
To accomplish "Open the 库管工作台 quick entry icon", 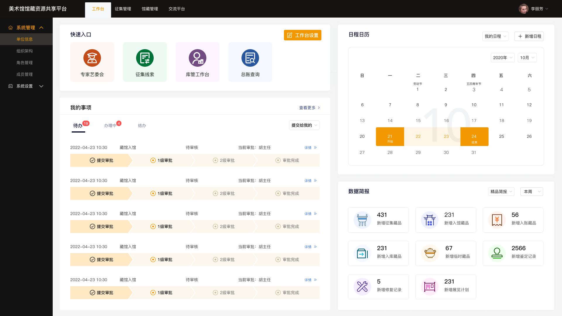I will [x=197, y=58].
